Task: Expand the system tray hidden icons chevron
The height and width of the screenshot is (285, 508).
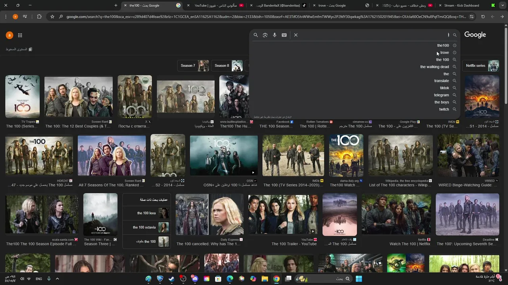Action: click(57, 279)
